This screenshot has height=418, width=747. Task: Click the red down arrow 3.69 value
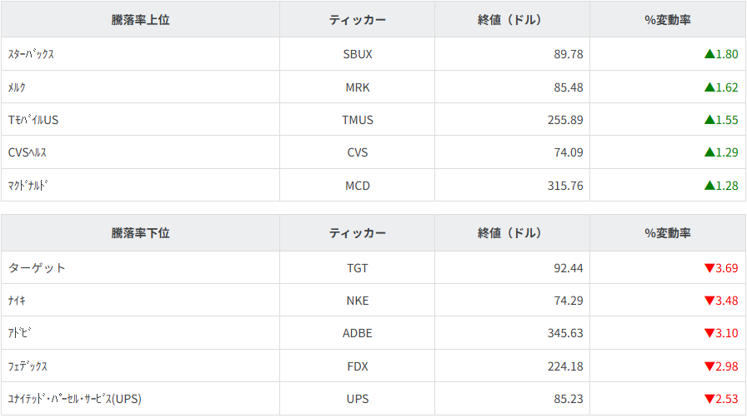pyautogui.click(x=721, y=268)
